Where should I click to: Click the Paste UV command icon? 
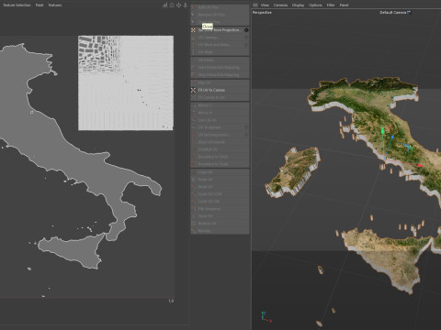click(193, 180)
